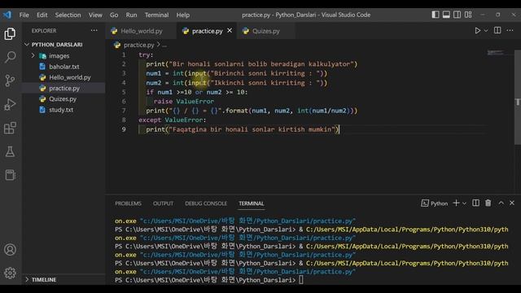Open the Edit menu

point(42,15)
